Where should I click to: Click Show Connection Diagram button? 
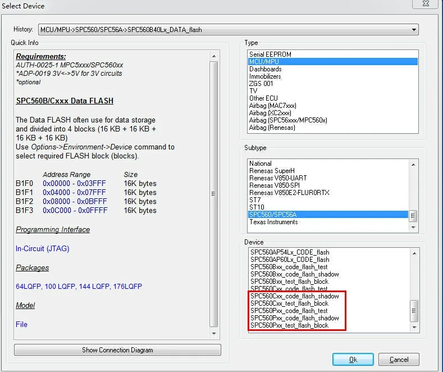(x=117, y=350)
